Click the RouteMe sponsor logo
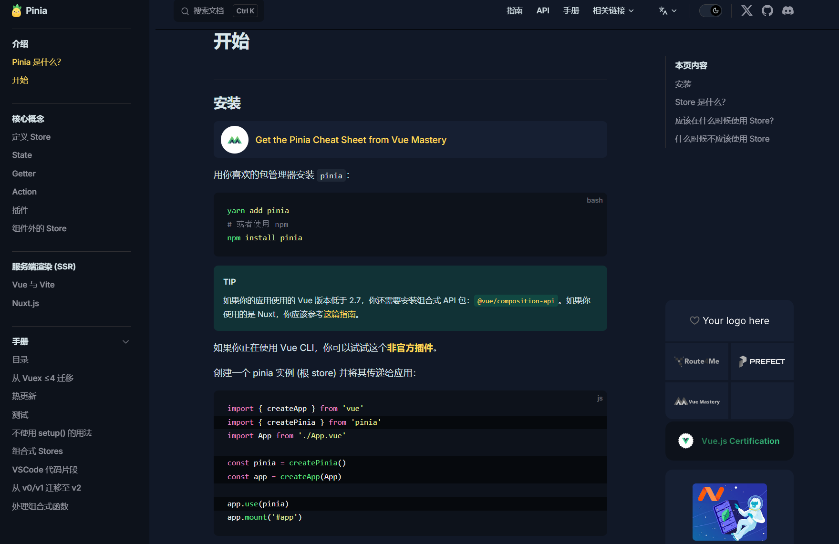This screenshot has height=544, width=839. click(x=697, y=361)
